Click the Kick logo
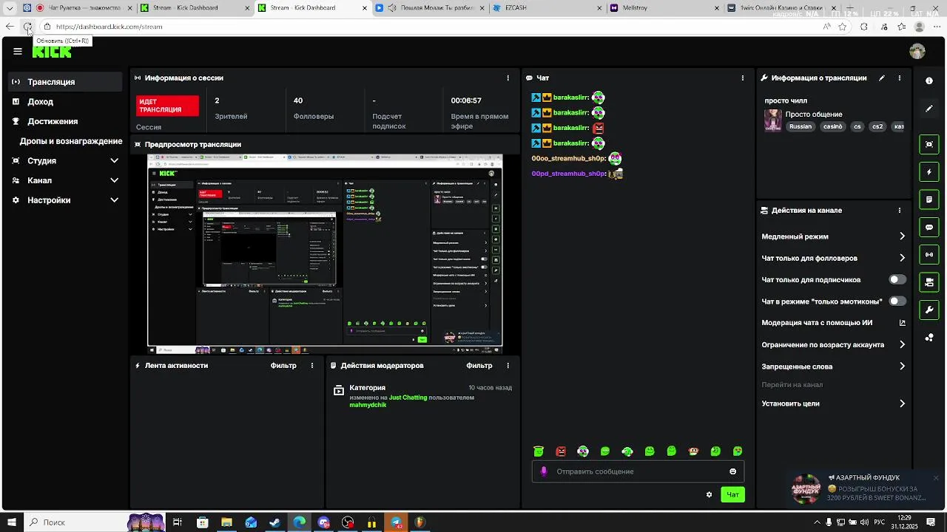Screen dimensions: 947x532 point(52,51)
